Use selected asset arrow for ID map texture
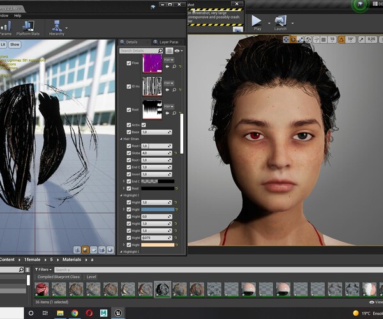Image resolution: width=383 pixels, height=319 pixels. 167,90
